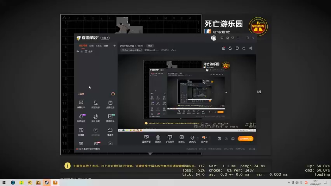Add mobile screen casting source
Image resolution: width=331 pixels, height=186 pixels.
click(170, 139)
